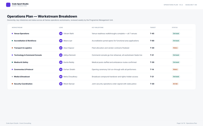This screenshot has width=203, height=126.
Task: Click the lead name Meera Iyer
Action: 68,41
